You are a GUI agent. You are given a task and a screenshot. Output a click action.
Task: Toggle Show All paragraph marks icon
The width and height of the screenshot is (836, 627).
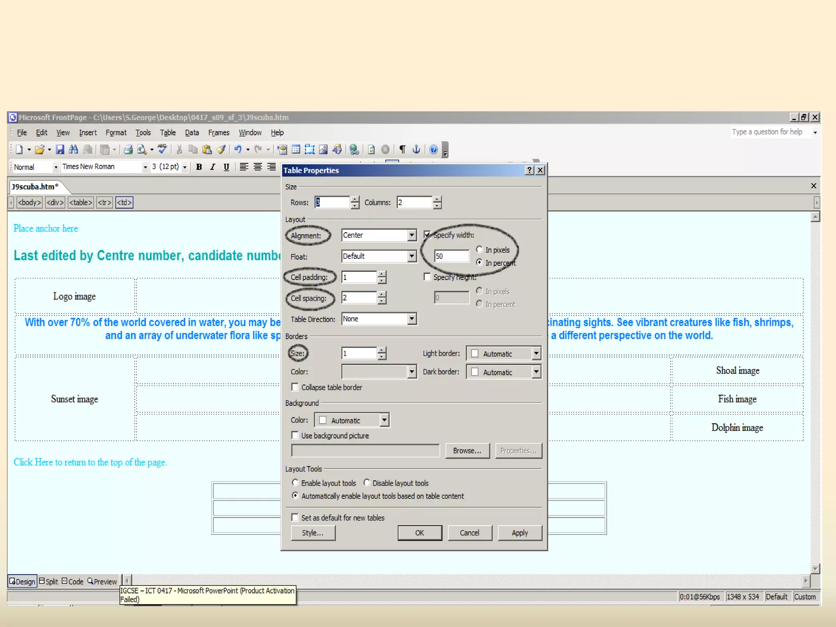click(402, 149)
